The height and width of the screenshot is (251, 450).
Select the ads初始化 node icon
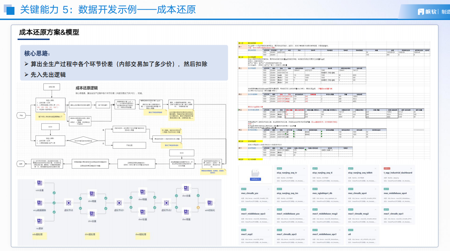(209, 203)
